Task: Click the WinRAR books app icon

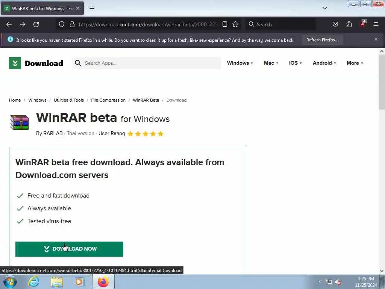Action: click(x=20, y=122)
